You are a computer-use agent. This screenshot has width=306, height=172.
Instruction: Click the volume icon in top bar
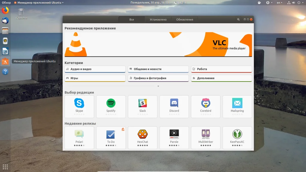tap(293, 3)
